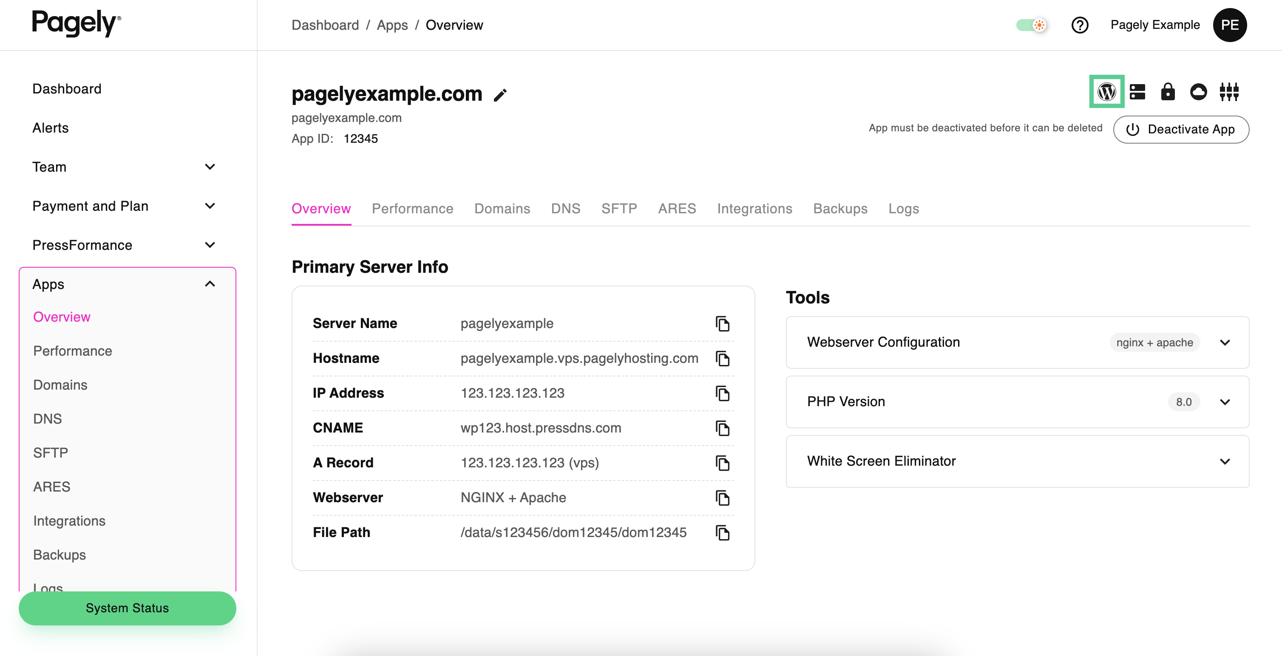Open the Backups tab
1282x656 pixels.
click(x=840, y=209)
